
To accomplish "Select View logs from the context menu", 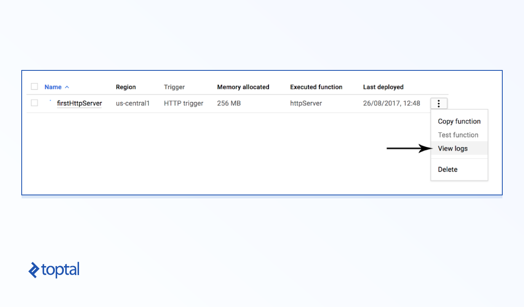I will [x=452, y=148].
